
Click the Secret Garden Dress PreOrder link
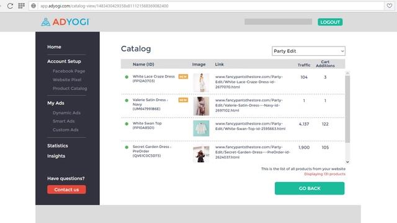coord(252,152)
